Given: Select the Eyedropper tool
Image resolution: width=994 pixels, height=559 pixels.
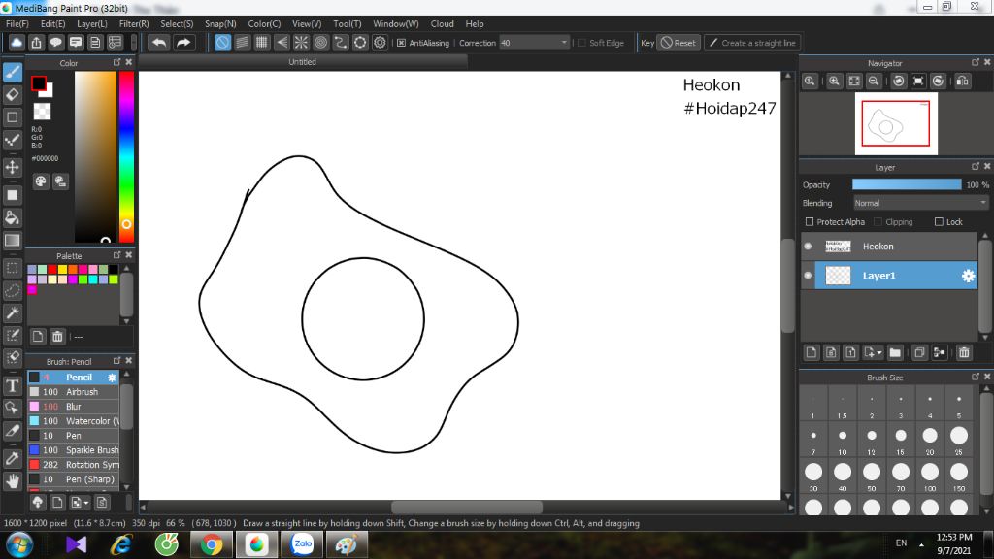Looking at the screenshot, I should 13,457.
